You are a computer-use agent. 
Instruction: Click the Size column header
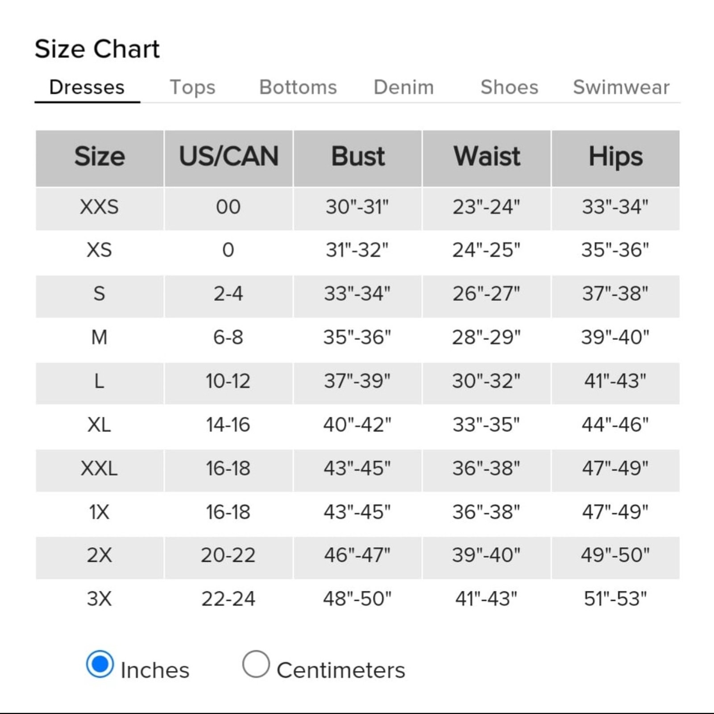(x=100, y=158)
